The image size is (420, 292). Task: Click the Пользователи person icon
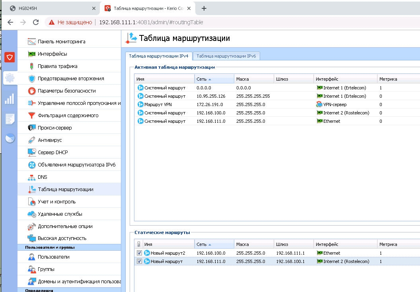click(x=31, y=257)
